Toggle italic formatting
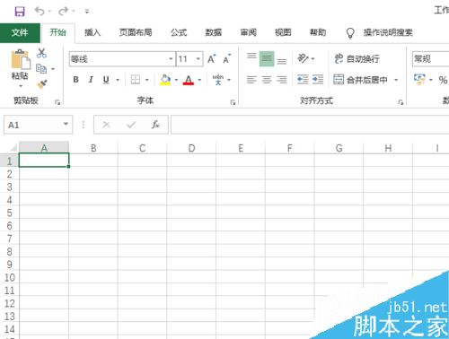 91,80
